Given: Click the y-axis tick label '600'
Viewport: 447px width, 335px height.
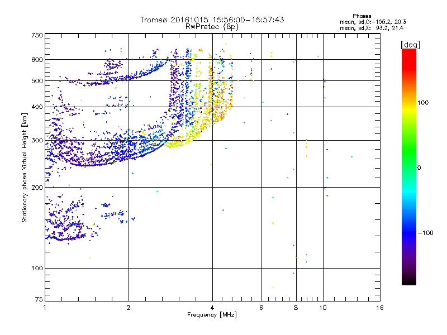Looking at the screenshot, I should (x=37, y=60).
